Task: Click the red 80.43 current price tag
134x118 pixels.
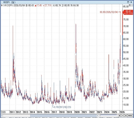Action: (x=128, y=12)
